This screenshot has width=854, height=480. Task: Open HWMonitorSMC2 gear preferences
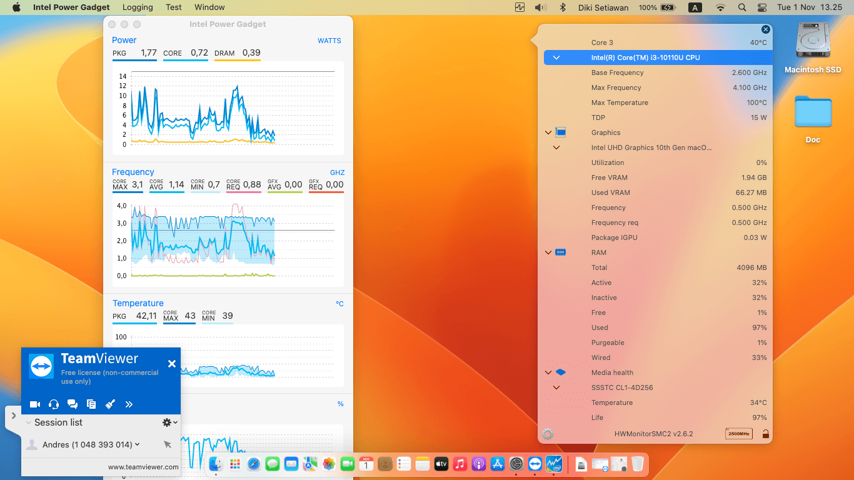548,434
